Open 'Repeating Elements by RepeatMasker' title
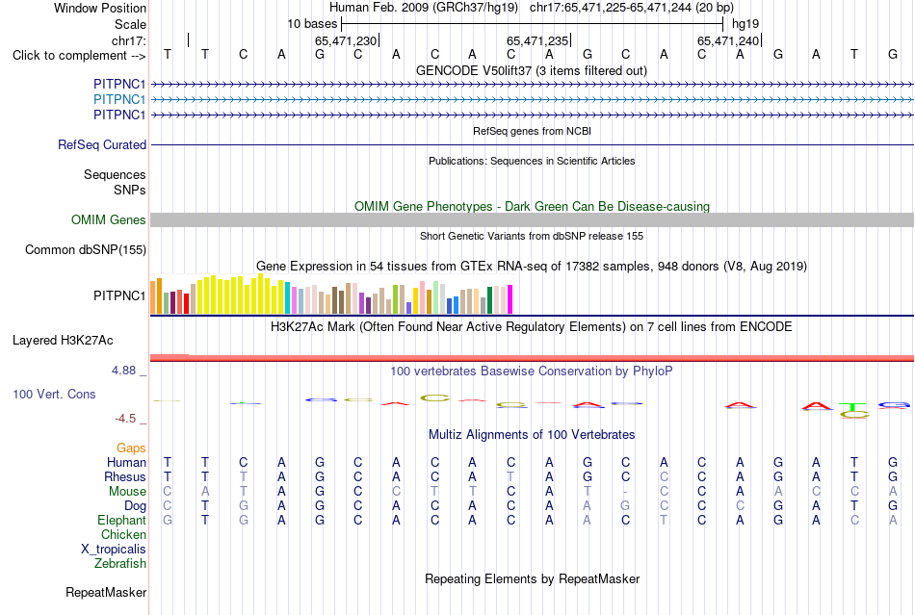The width and height of the screenshot is (915, 615). [532, 578]
